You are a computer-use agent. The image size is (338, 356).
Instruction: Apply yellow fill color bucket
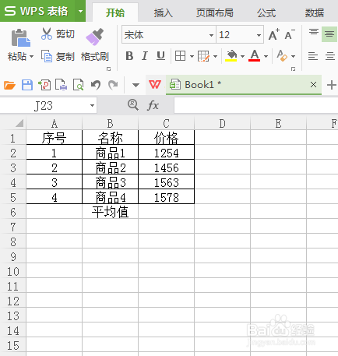(x=231, y=55)
